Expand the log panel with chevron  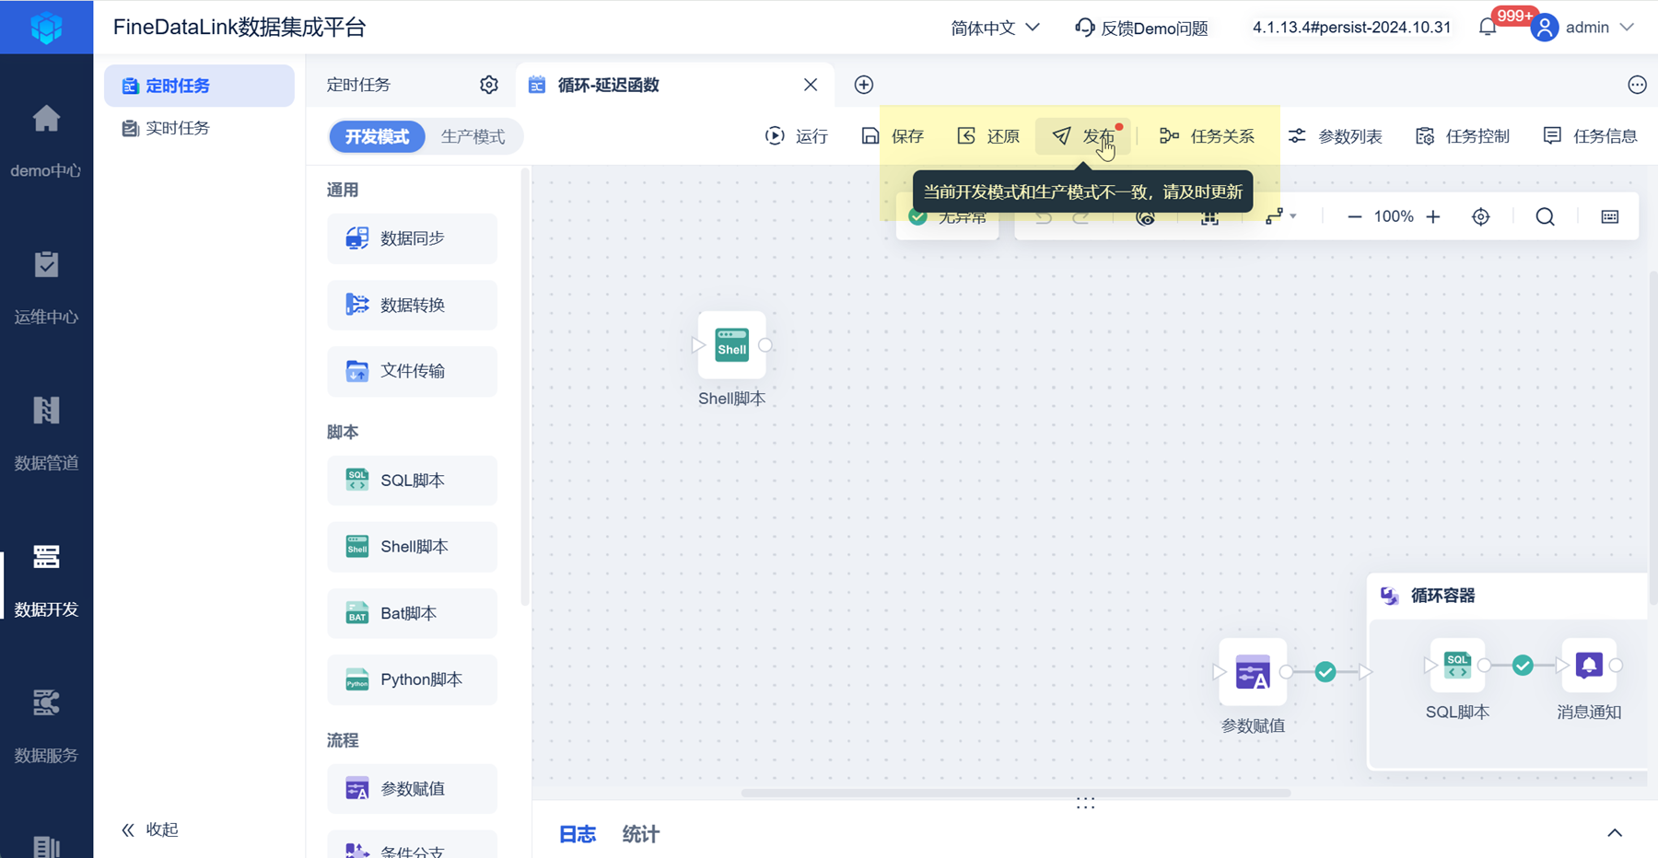pyautogui.click(x=1615, y=833)
